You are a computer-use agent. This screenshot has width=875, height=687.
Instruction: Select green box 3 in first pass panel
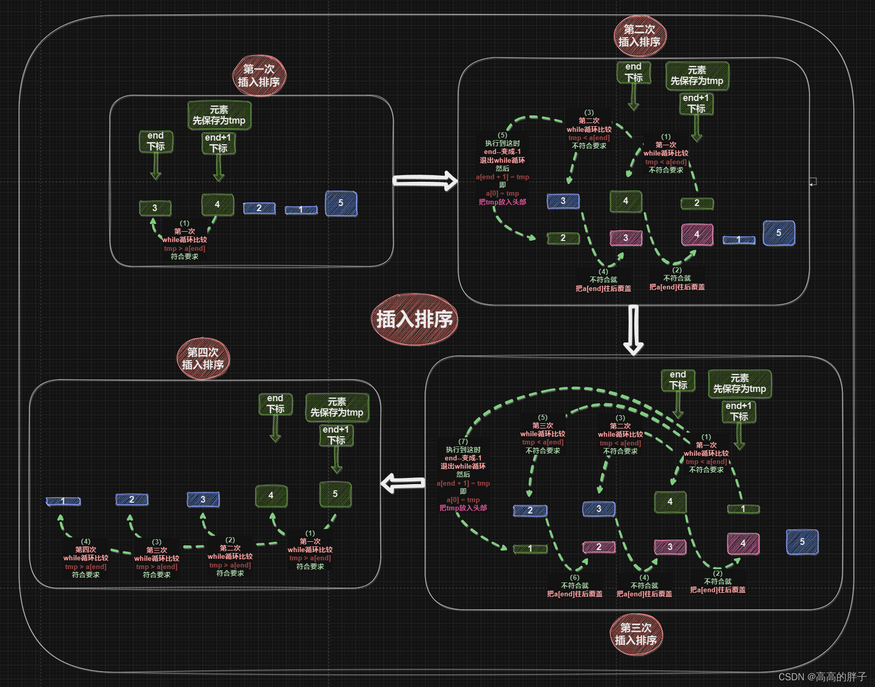coord(155,208)
